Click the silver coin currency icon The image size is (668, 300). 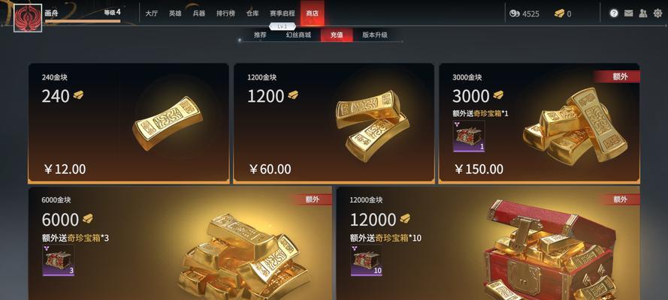(514, 13)
